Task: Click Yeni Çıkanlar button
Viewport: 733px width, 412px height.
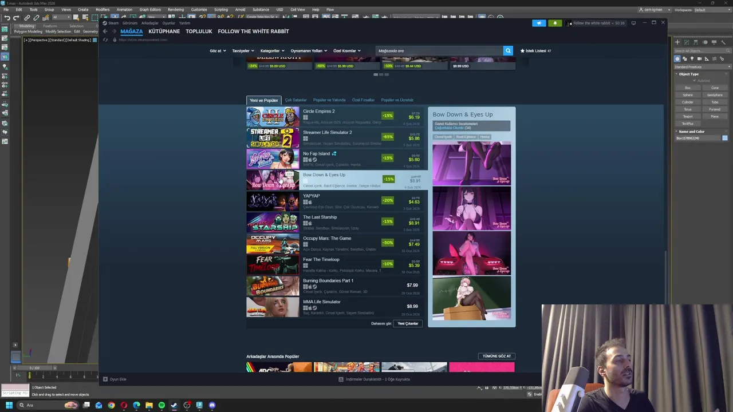Action: pos(408,323)
